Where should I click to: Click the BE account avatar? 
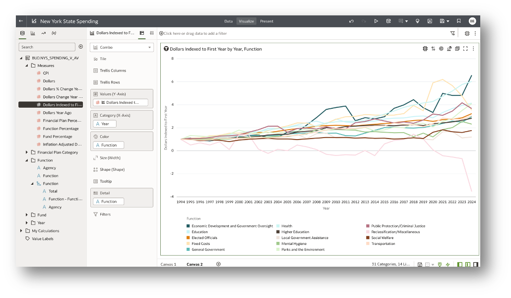click(472, 21)
